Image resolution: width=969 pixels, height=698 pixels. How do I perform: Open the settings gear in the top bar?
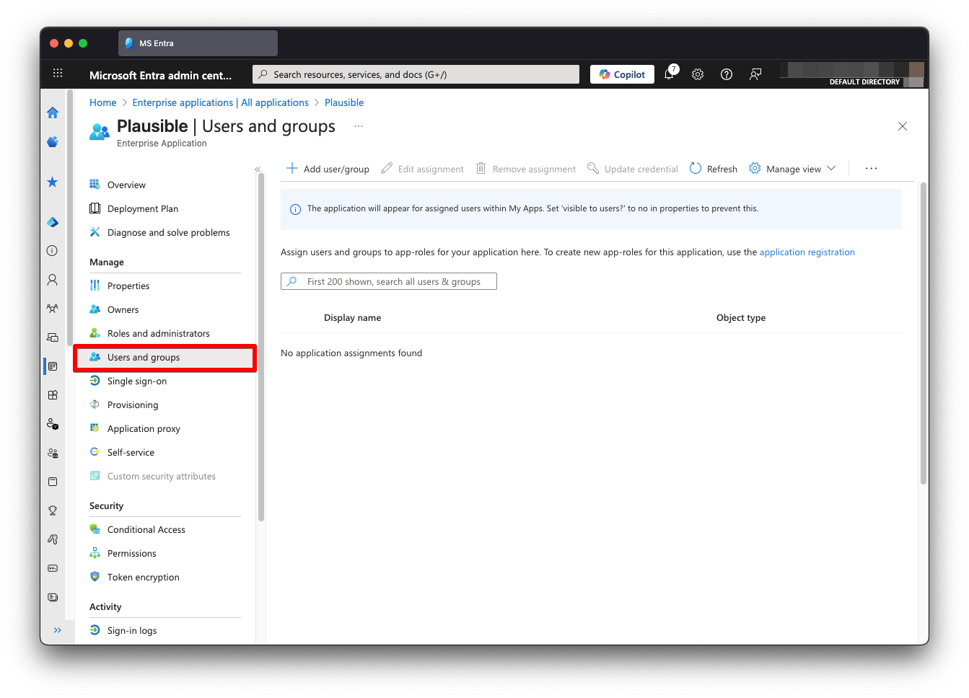(x=697, y=74)
